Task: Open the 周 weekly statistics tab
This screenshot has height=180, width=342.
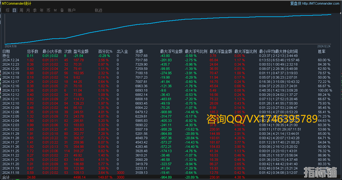Action: pos(21,10)
